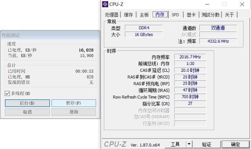Click the 双通道 channel value
This screenshot has height=149, width=251.
pyautogui.click(x=218, y=28)
